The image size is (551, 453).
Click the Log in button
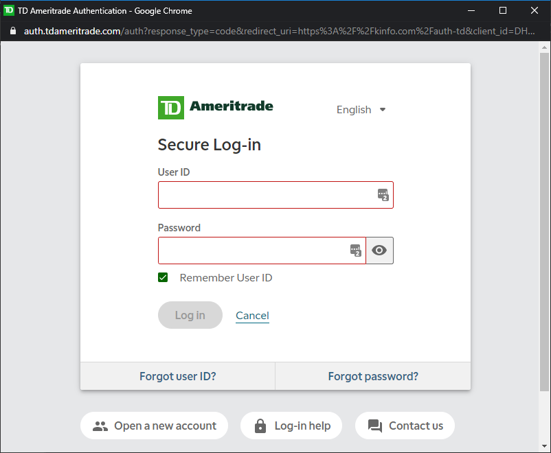pos(190,315)
